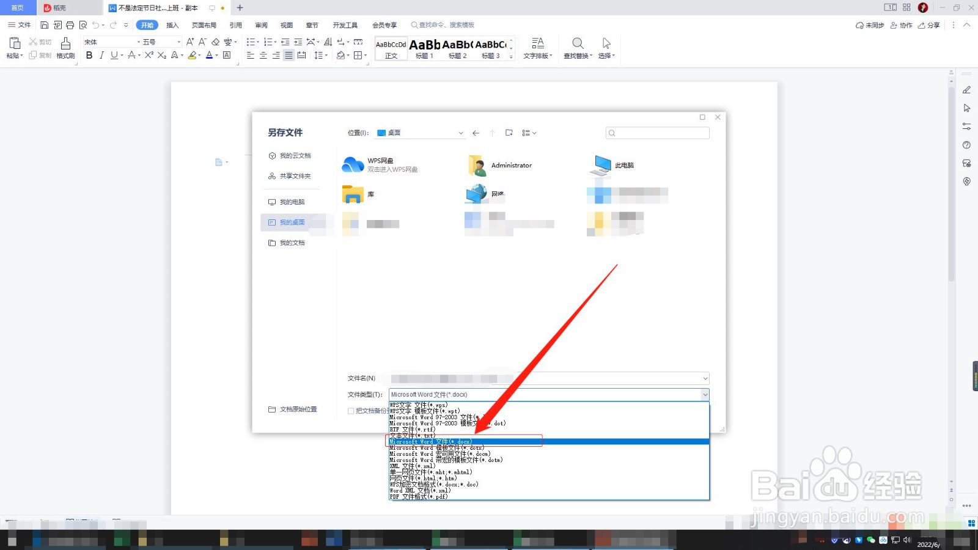Viewport: 978px width, 550px height.
Task: Open the 位置 location dropdown (桌面)
Action: tap(461, 133)
